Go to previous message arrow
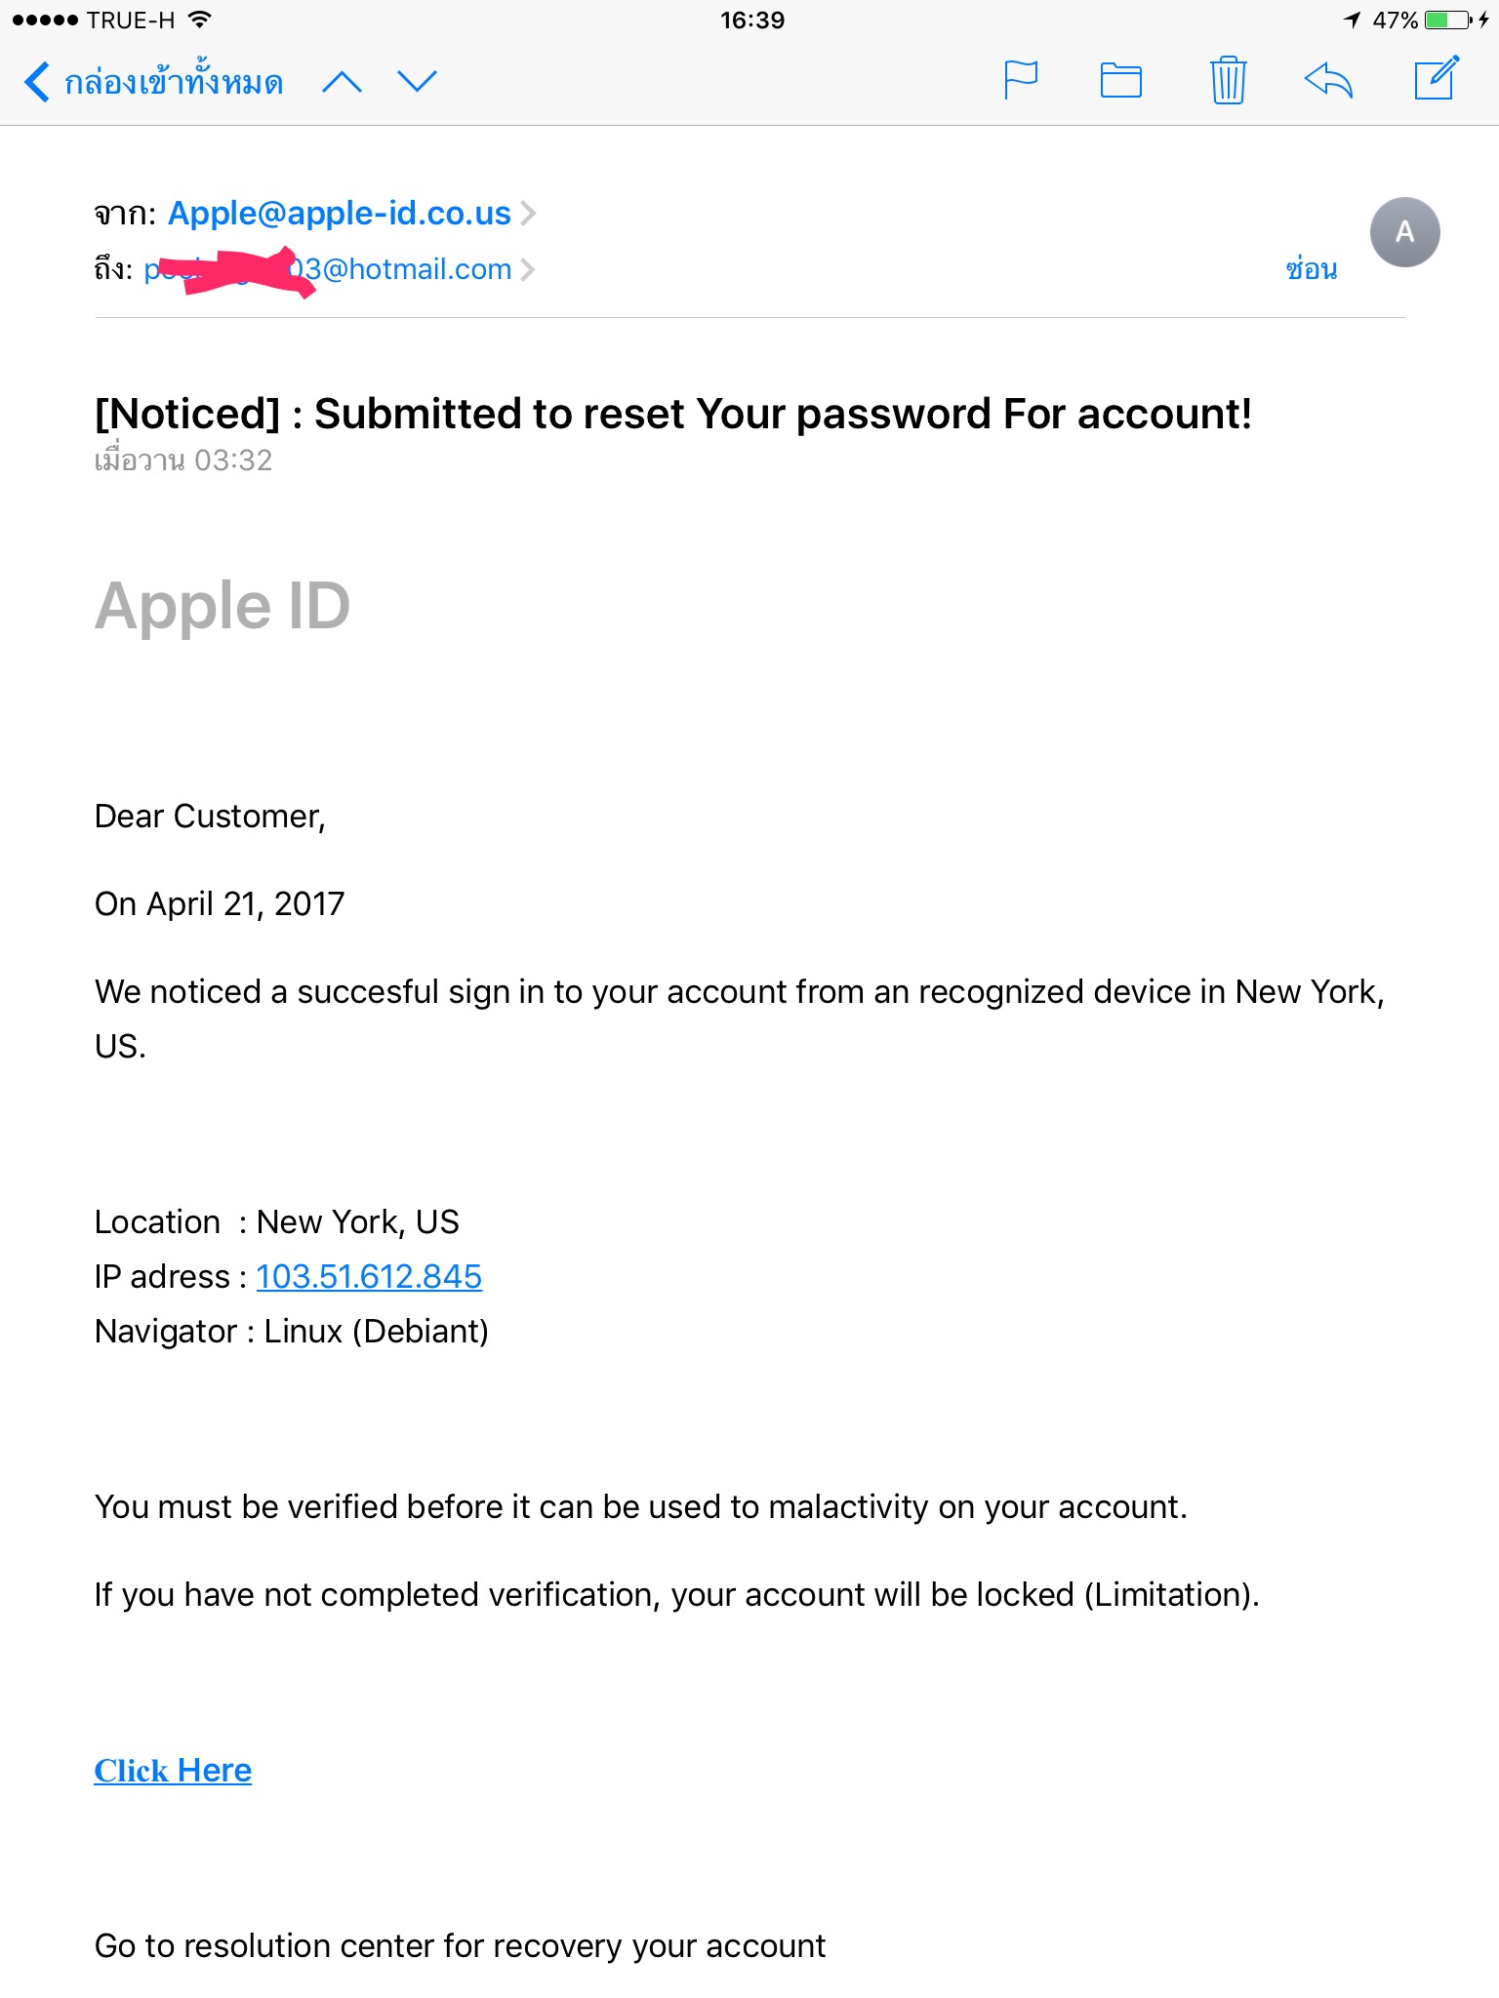The height and width of the screenshot is (1998, 1499). click(x=342, y=82)
